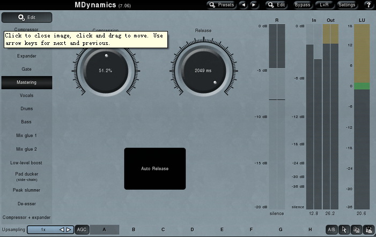
Task: Switch to preset slot E
Action: 222,230
